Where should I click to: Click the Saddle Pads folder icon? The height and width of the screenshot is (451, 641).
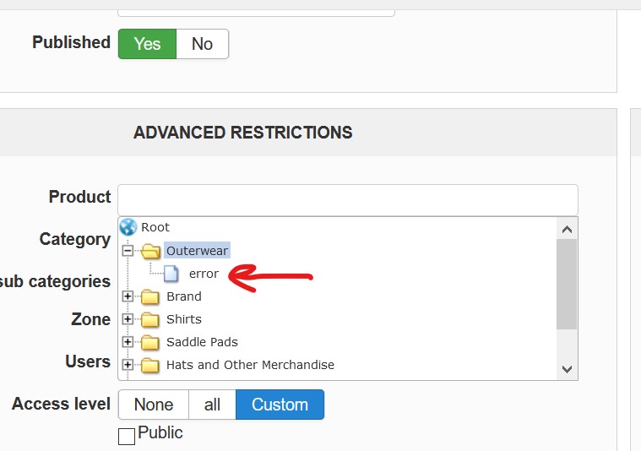151,342
